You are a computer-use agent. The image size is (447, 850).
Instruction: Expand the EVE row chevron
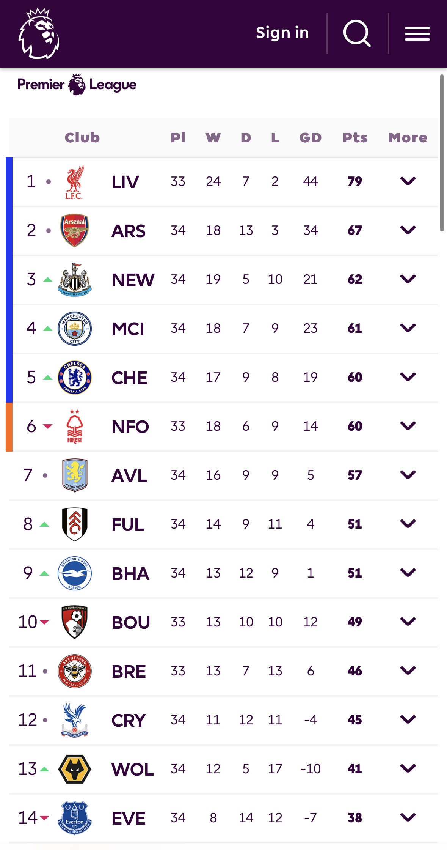pyautogui.click(x=408, y=817)
